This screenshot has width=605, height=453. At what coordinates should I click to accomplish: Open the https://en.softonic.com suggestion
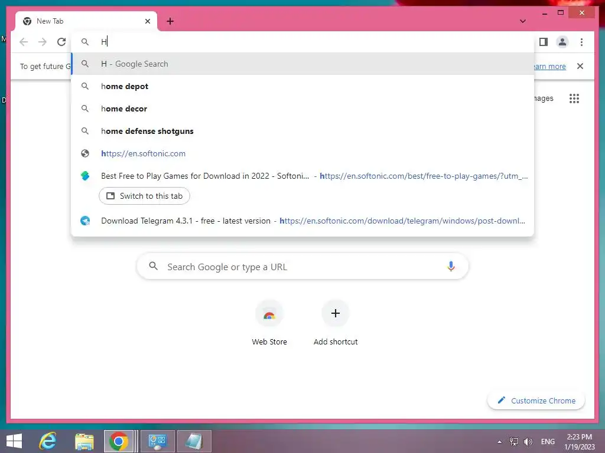tap(303, 153)
